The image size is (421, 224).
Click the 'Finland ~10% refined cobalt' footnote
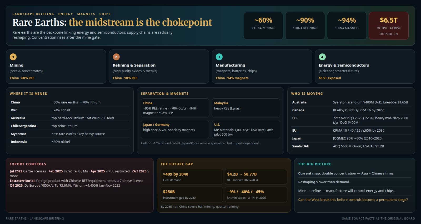(200, 143)
